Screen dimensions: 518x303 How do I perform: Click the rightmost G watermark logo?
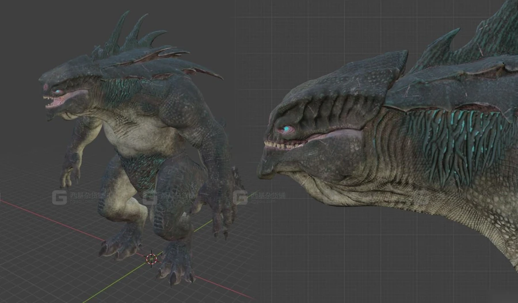(241, 197)
